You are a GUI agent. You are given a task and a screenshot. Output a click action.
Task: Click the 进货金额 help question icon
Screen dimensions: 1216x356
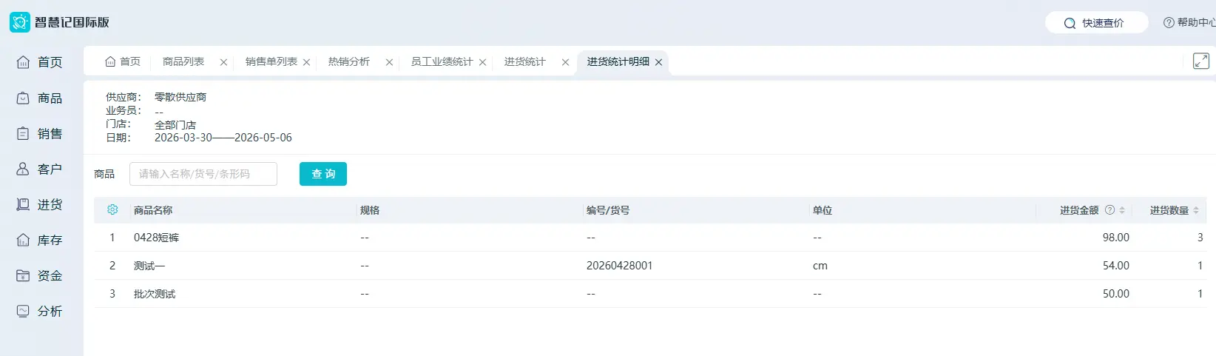pos(1109,210)
